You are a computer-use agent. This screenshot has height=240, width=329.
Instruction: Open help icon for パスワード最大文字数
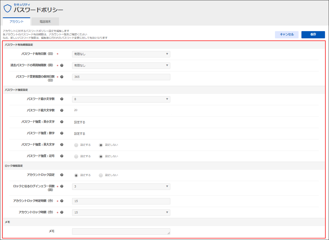pos(62,110)
